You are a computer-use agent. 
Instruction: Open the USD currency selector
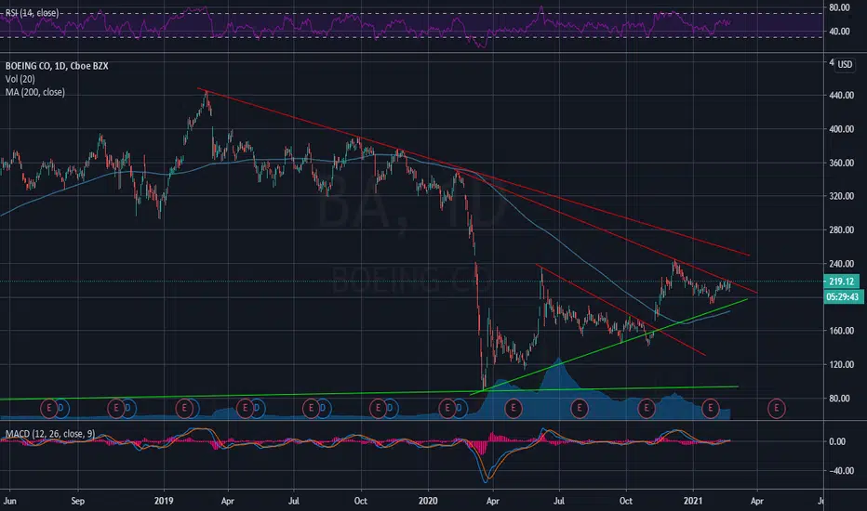point(845,65)
